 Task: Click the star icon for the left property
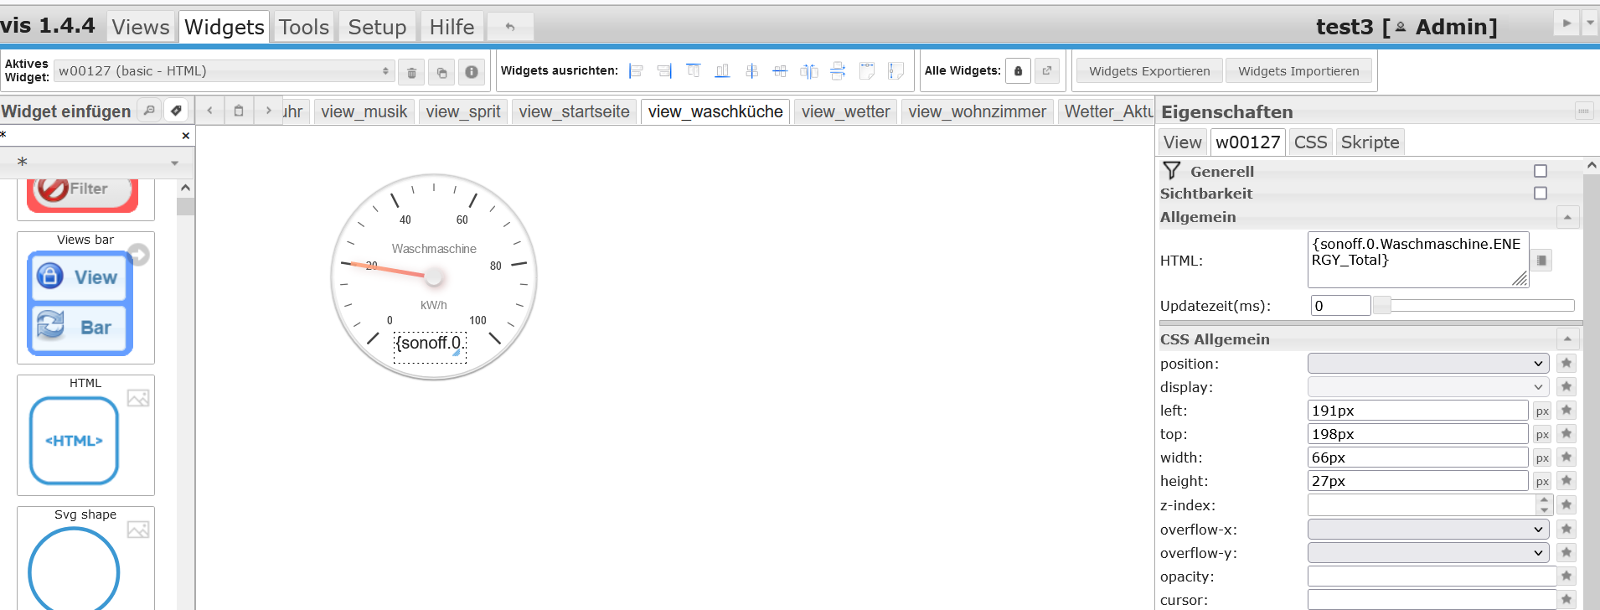pyautogui.click(x=1566, y=410)
